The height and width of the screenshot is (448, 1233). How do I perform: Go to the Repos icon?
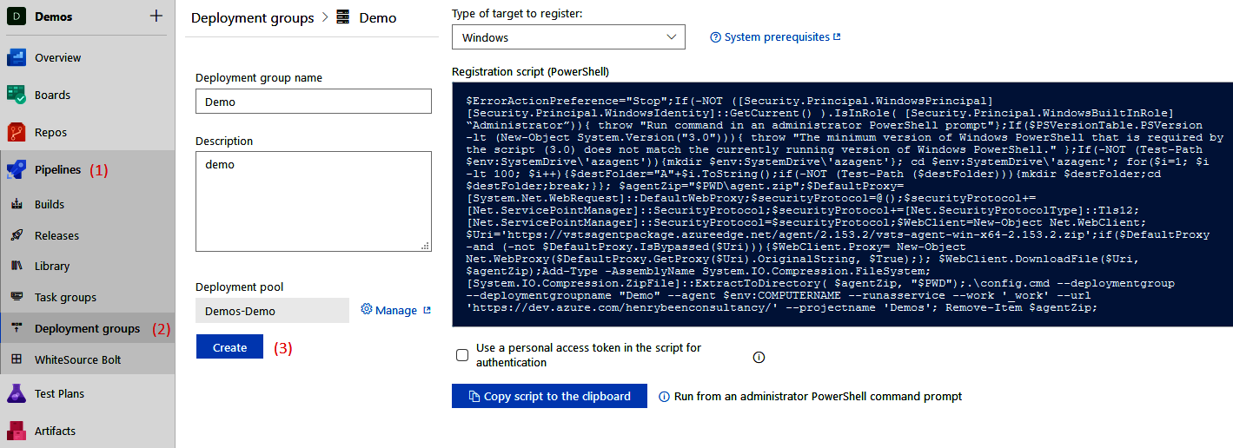pyautogui.click(x=17, y=133)
